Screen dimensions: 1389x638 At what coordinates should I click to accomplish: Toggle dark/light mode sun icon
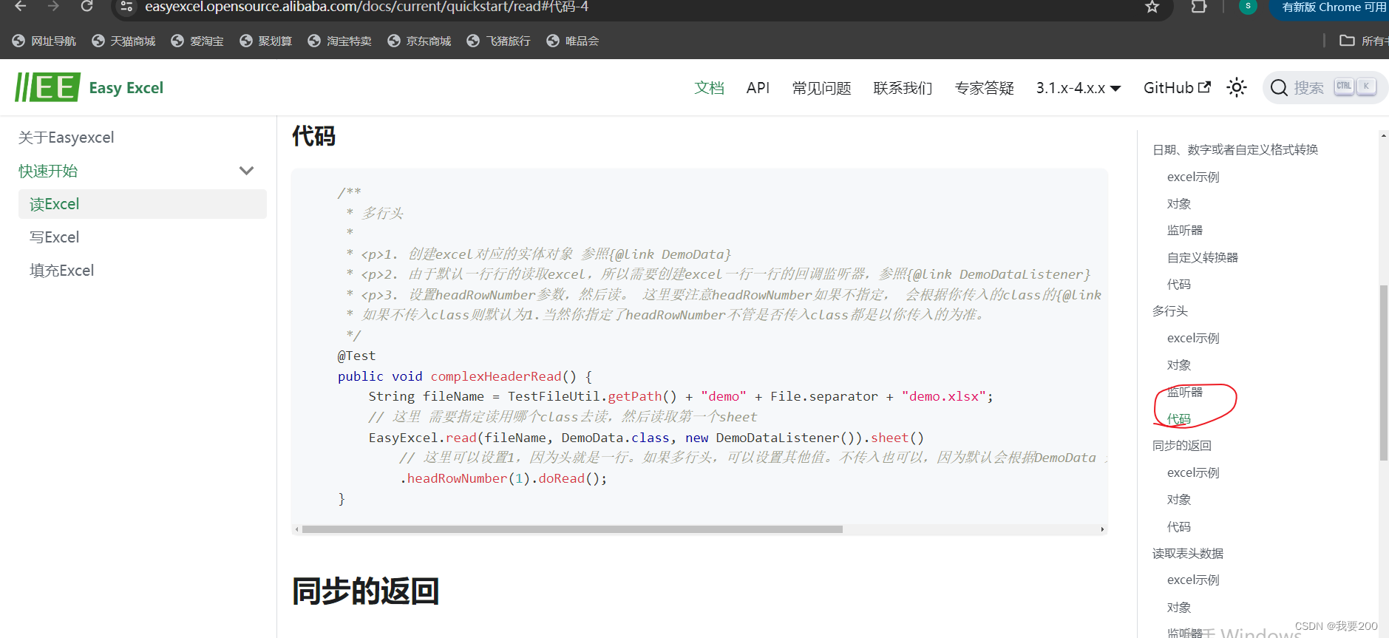1237,87
